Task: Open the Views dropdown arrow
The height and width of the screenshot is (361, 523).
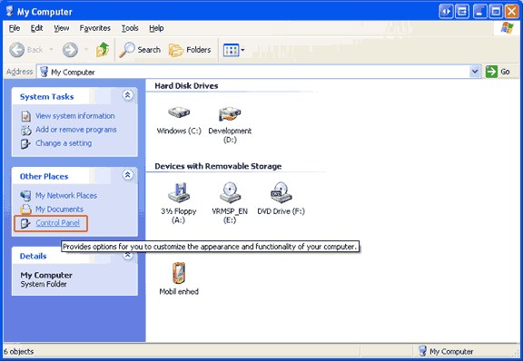Action: [242, 50]
